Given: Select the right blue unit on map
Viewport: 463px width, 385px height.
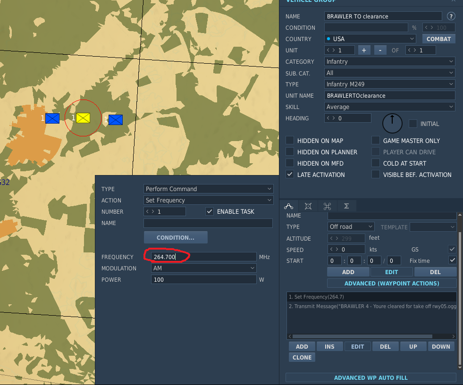Looking at the screenshot, I should coord(116,120).
